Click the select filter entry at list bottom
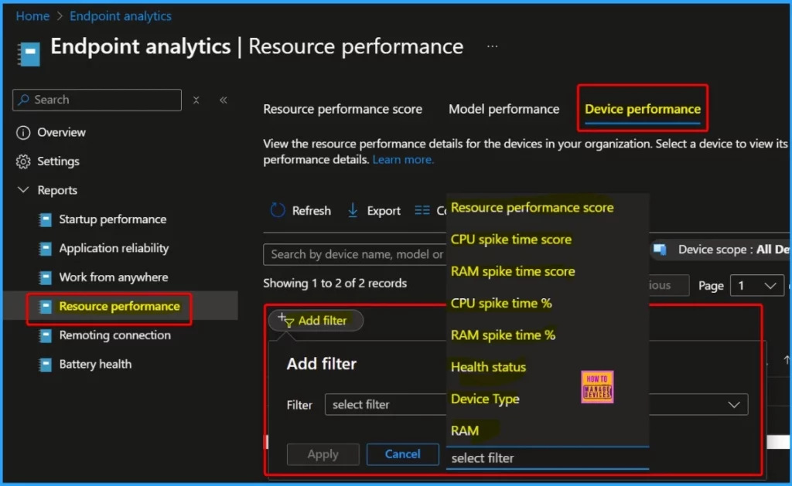This screenshot has height=486, width=792. pyautogui.click(x=547, y=458)
